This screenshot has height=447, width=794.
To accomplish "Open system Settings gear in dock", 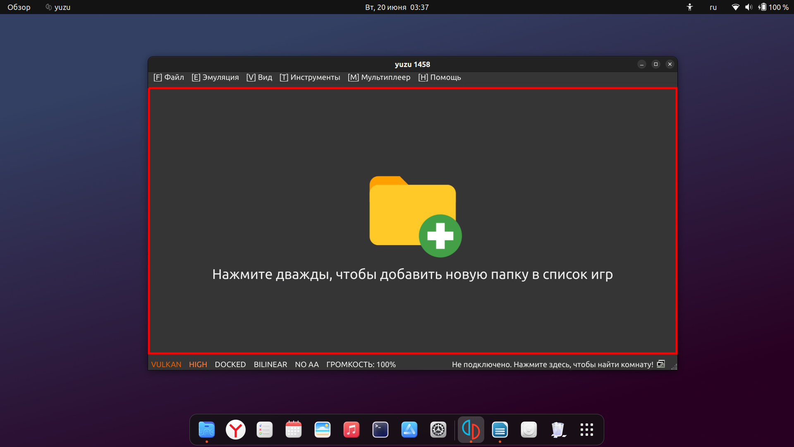I will pyautogui.click(x=438, y=430).
